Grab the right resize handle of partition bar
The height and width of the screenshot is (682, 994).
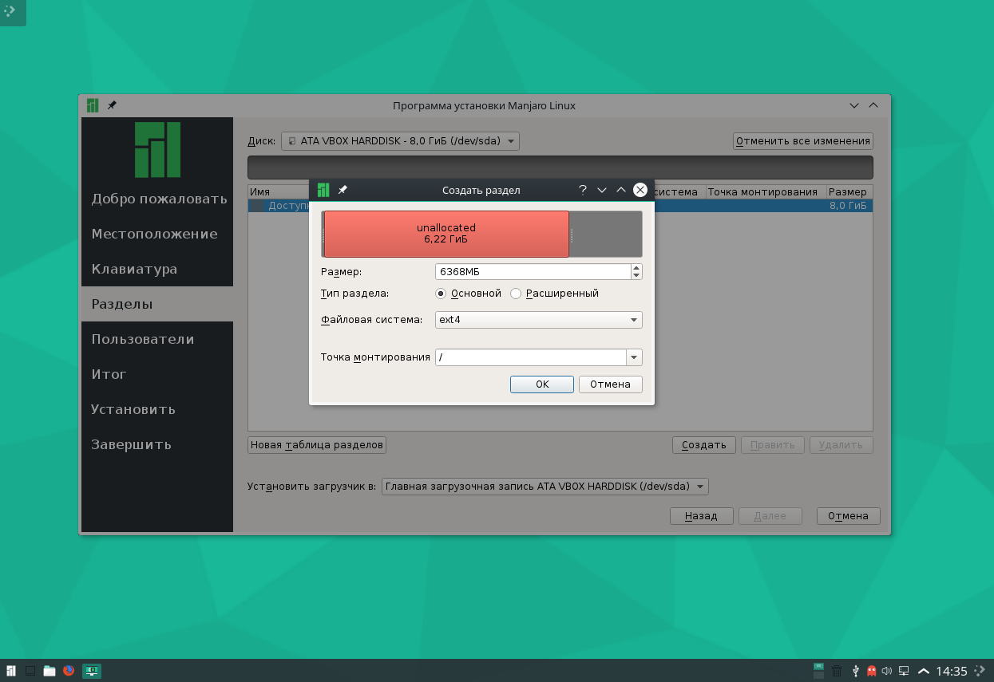coord(572,235)
